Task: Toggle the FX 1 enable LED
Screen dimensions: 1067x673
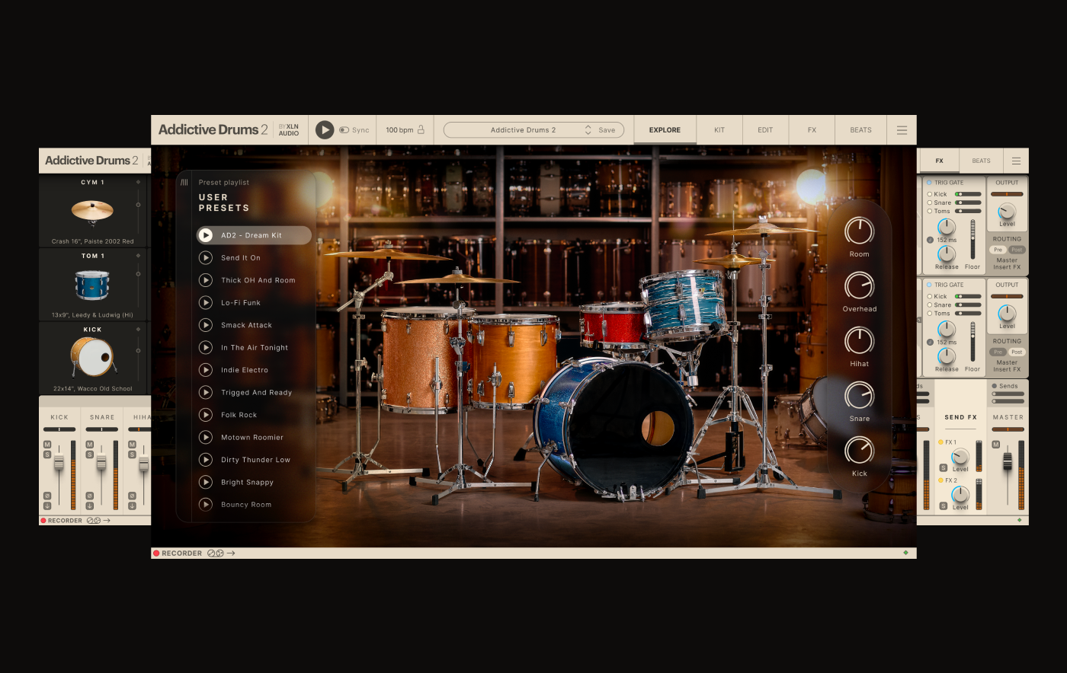Action: pyautogui.click(x=940, y=442)
